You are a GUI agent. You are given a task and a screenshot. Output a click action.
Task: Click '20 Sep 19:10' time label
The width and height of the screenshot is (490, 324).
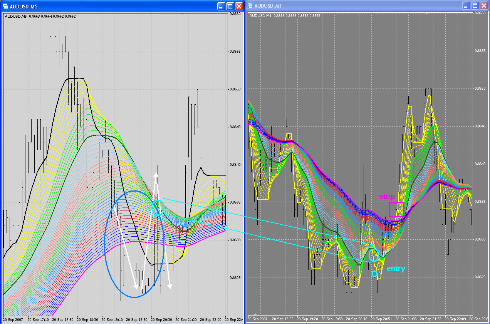112,320
